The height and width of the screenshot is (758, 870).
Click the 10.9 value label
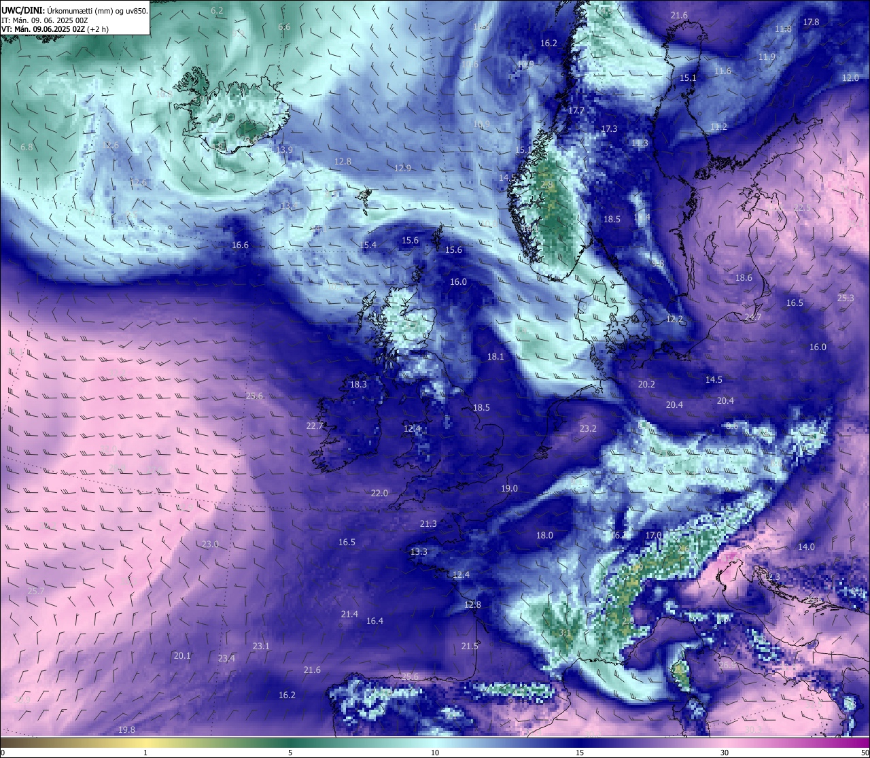pos(481,124)
